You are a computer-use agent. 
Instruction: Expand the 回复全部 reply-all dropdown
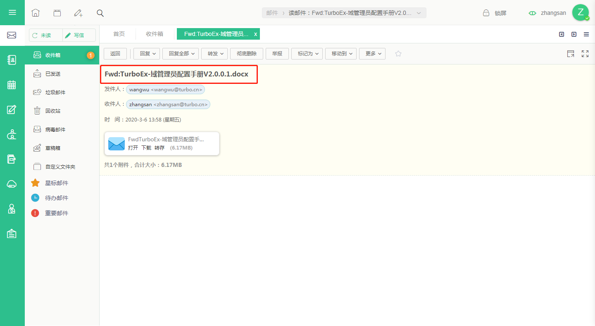(181, 54)
